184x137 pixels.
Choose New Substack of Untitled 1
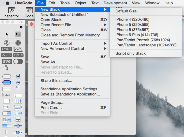73,15
